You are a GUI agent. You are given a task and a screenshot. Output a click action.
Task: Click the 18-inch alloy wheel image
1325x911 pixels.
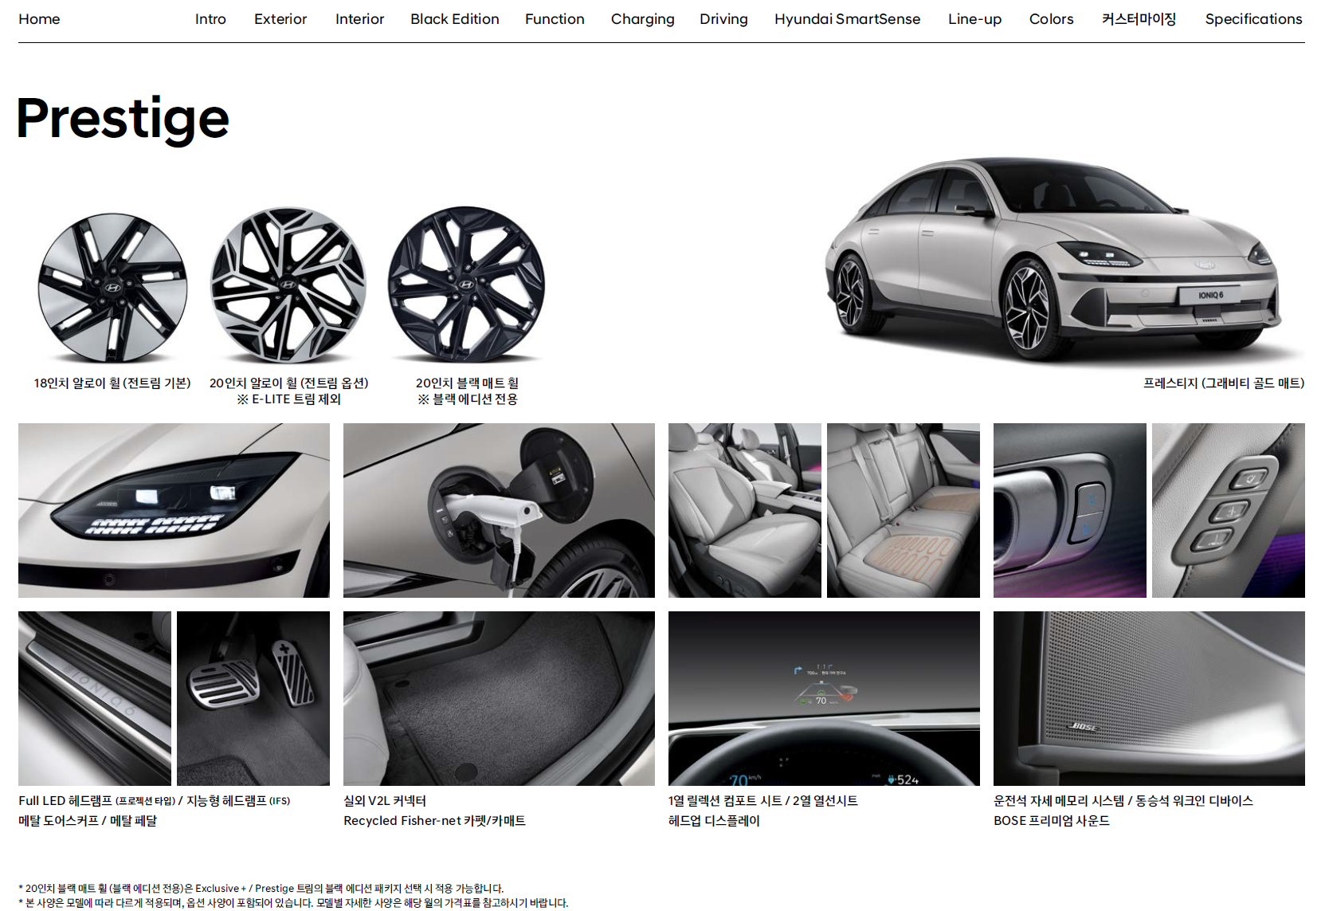[x=112, y=288]
